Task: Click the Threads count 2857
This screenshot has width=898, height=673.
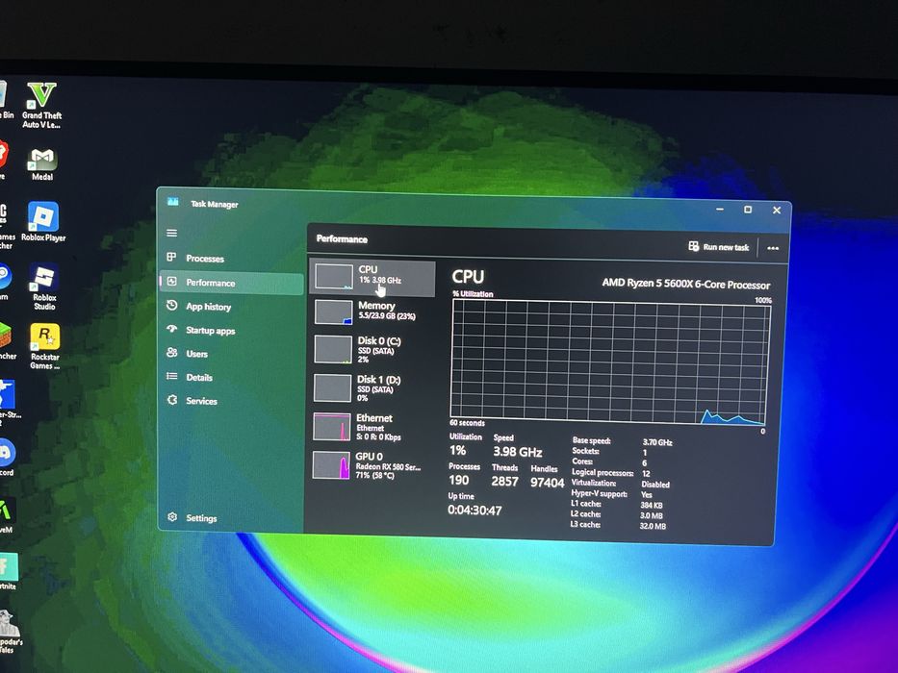Action: [504, 482]
